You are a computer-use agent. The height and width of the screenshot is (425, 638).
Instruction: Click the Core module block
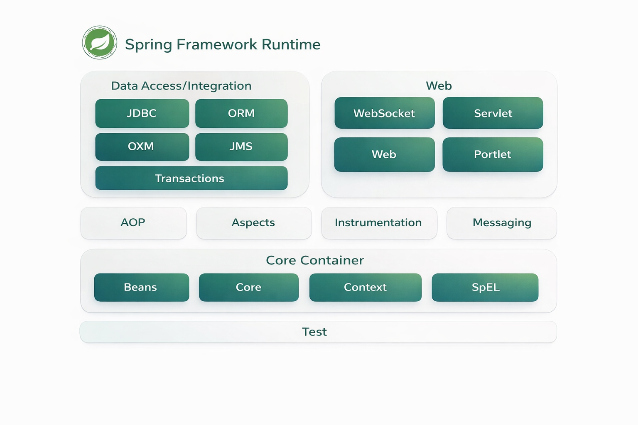(x=248, y=287)
